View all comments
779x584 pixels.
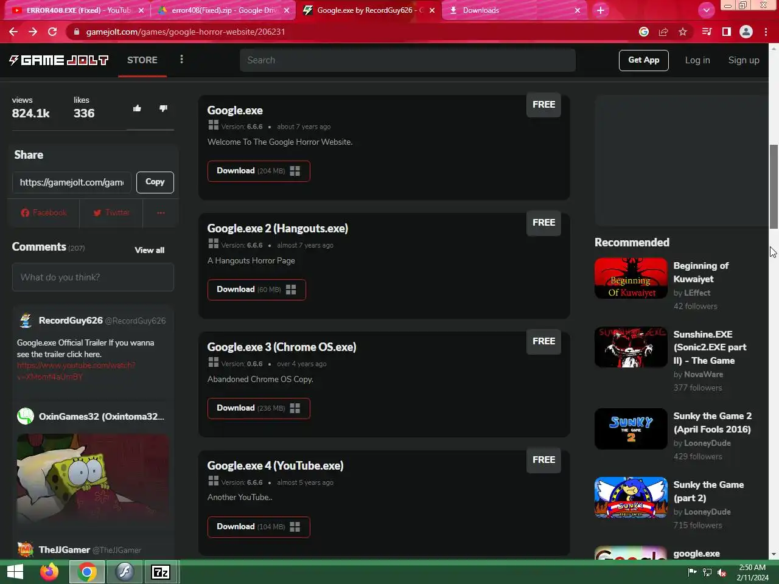coord(150,250)
